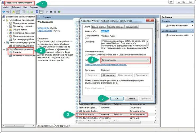Image resolution: width=196 pixels, height=133 pixels.
Task: Click the gear icon of Windows CardSpa... row
Action: tap(77, 118)
